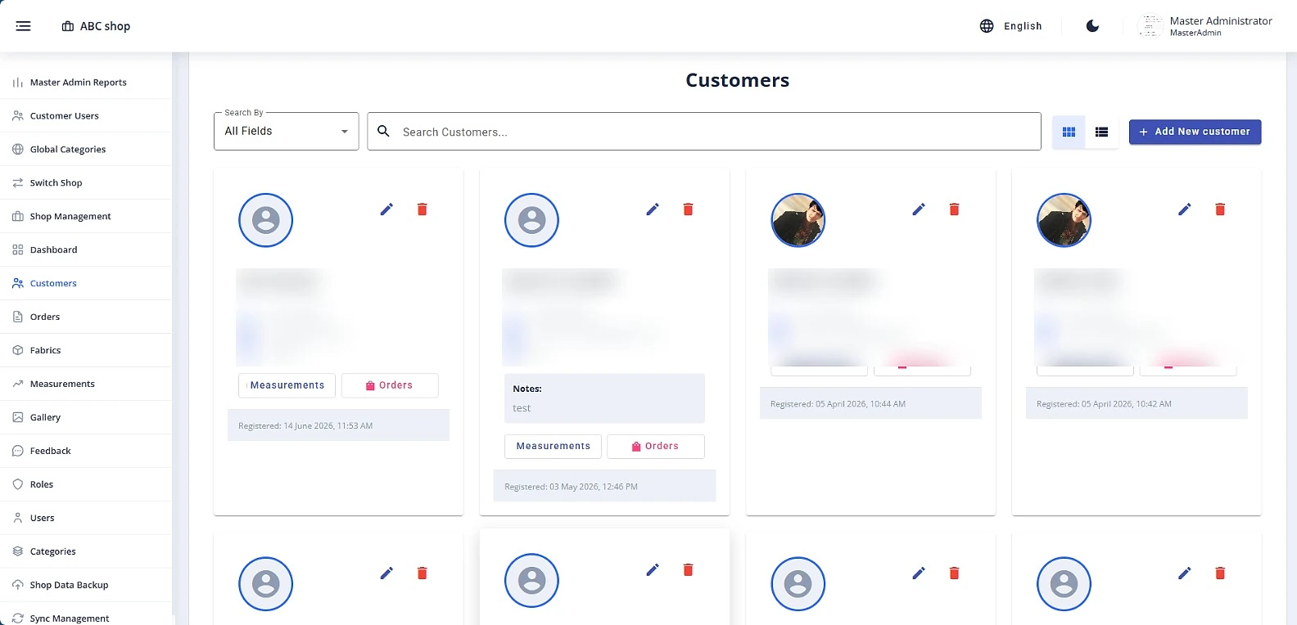The height and width of the screenshot is (625, 1297).
Task: Edit the customer registered 03 May 2026
Action: click(x=653, y=209)
